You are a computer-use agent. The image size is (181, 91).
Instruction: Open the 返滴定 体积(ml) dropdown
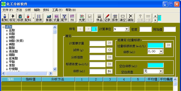tap(161, 51)
